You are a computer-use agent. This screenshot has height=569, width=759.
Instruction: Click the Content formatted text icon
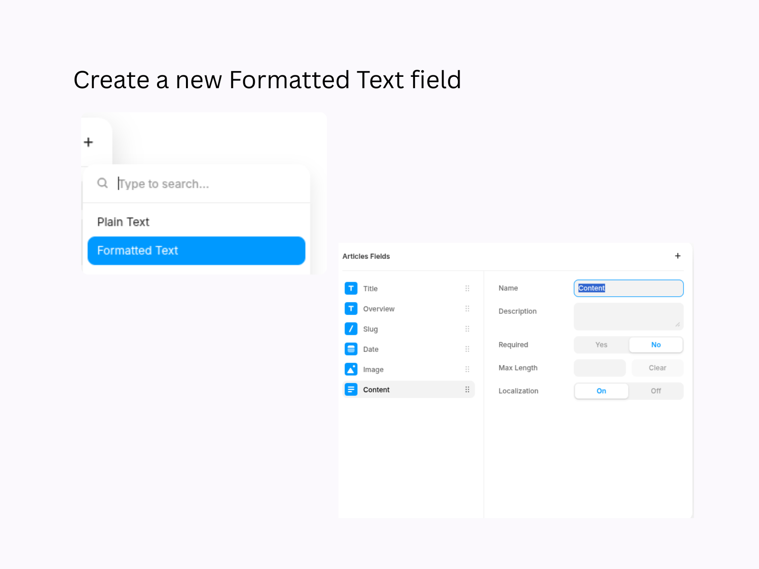click(x=351, y=390)
